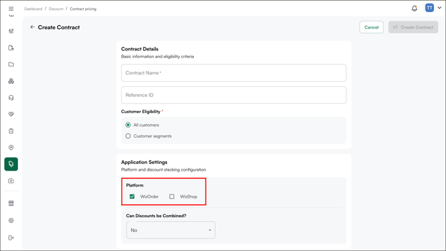Open the Can Discounts be Combined dropdown
Screen dimensions: 446x251
pyautogui.click(x=171, y=230)
